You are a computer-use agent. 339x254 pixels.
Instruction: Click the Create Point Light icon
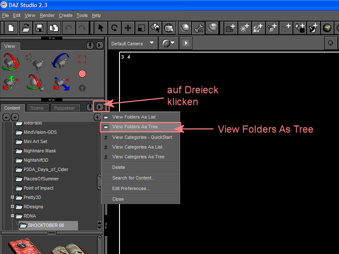245,28
